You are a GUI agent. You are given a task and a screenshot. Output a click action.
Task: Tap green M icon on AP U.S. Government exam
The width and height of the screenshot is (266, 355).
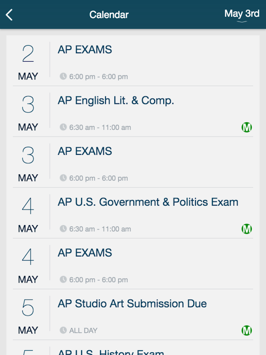click(246, 229)
